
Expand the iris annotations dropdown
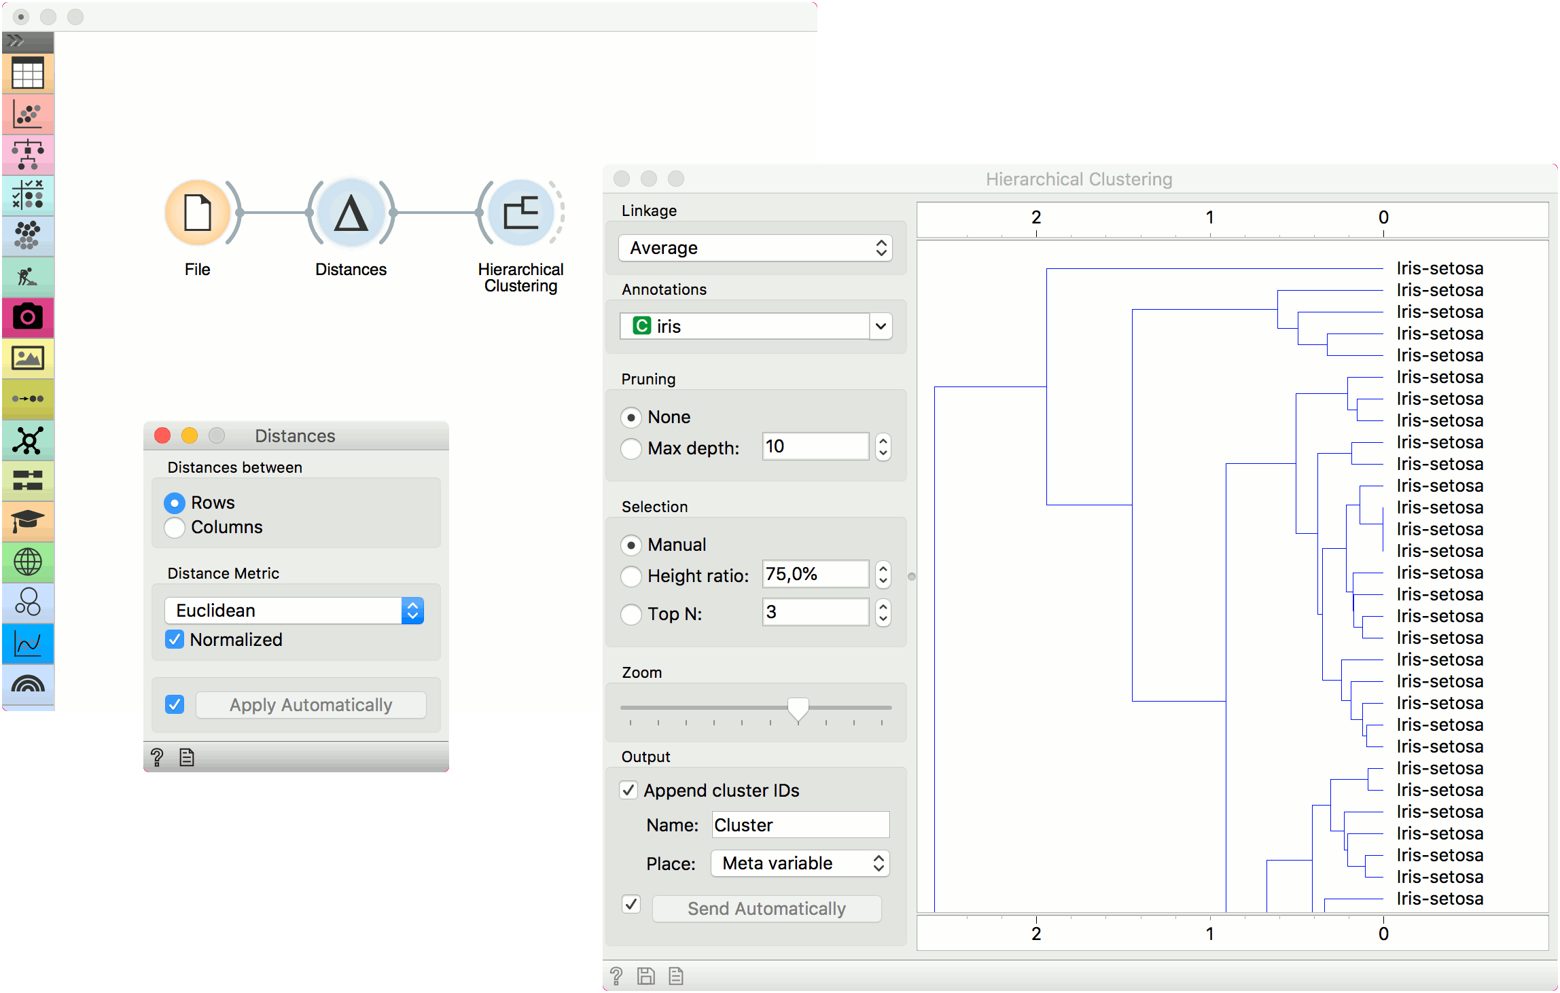pos(880,327)
